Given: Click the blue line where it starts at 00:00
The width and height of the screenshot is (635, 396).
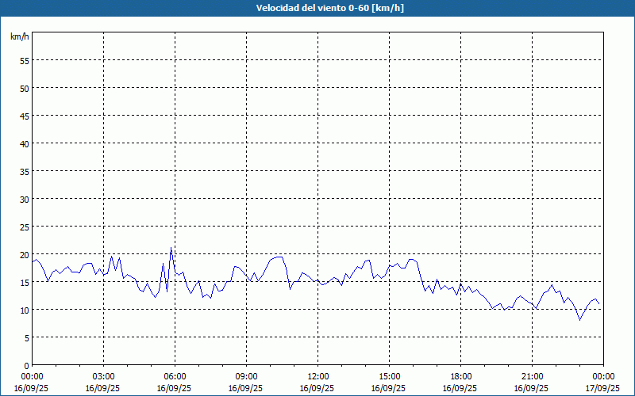Looking at the screenshot, I should 33,261.
